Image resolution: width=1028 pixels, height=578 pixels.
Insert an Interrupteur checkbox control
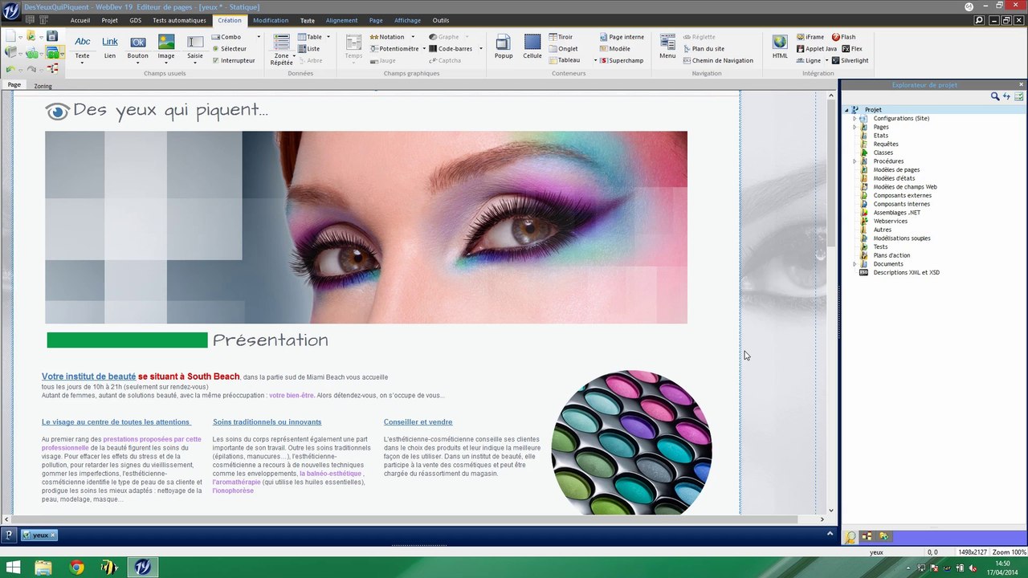pyautogui.click(x=234, y=60)
